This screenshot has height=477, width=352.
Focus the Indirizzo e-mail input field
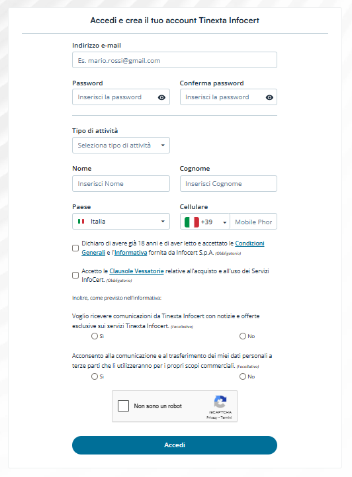tap(175, 60)
